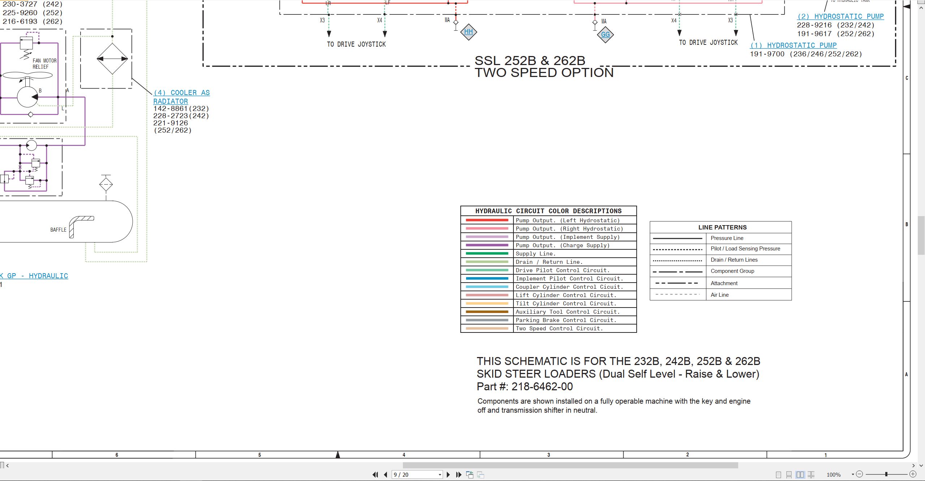Click the HYDRAULIC CIRCUIT COLOR DESCRIPTIONS header

[548, 211]
